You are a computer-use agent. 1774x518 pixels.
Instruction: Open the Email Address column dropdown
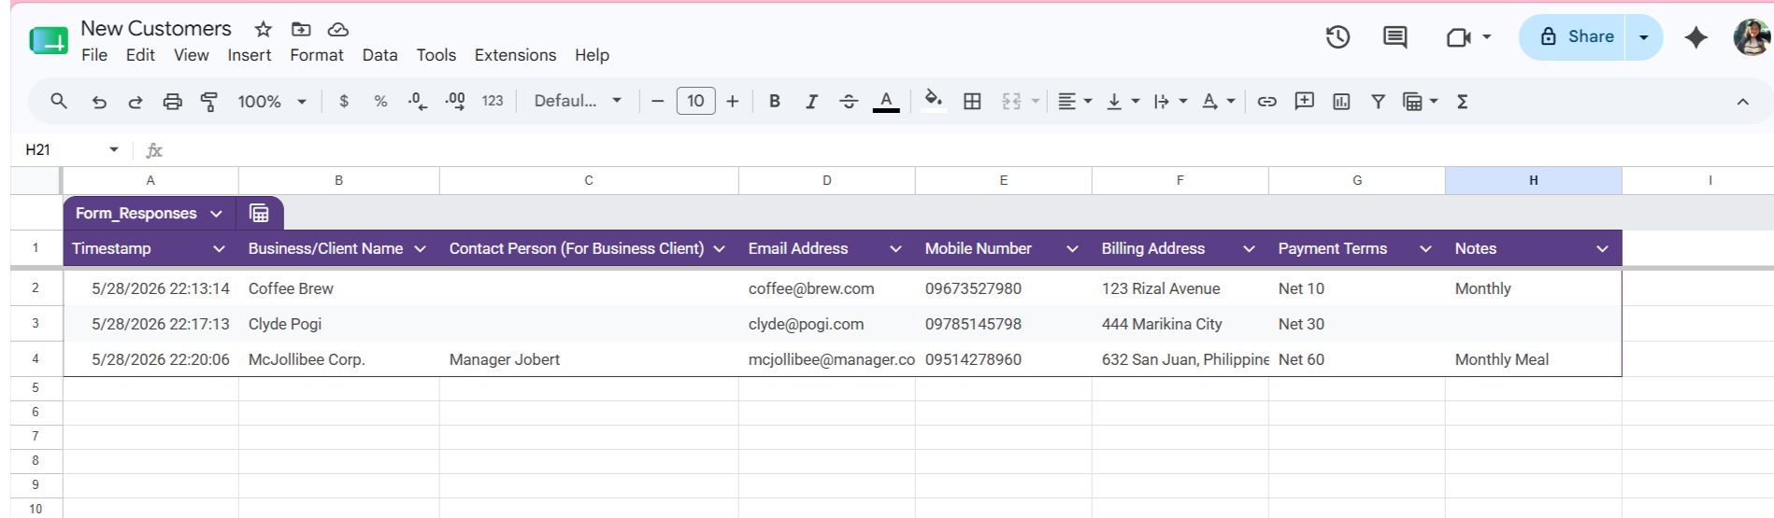[895, 249]
